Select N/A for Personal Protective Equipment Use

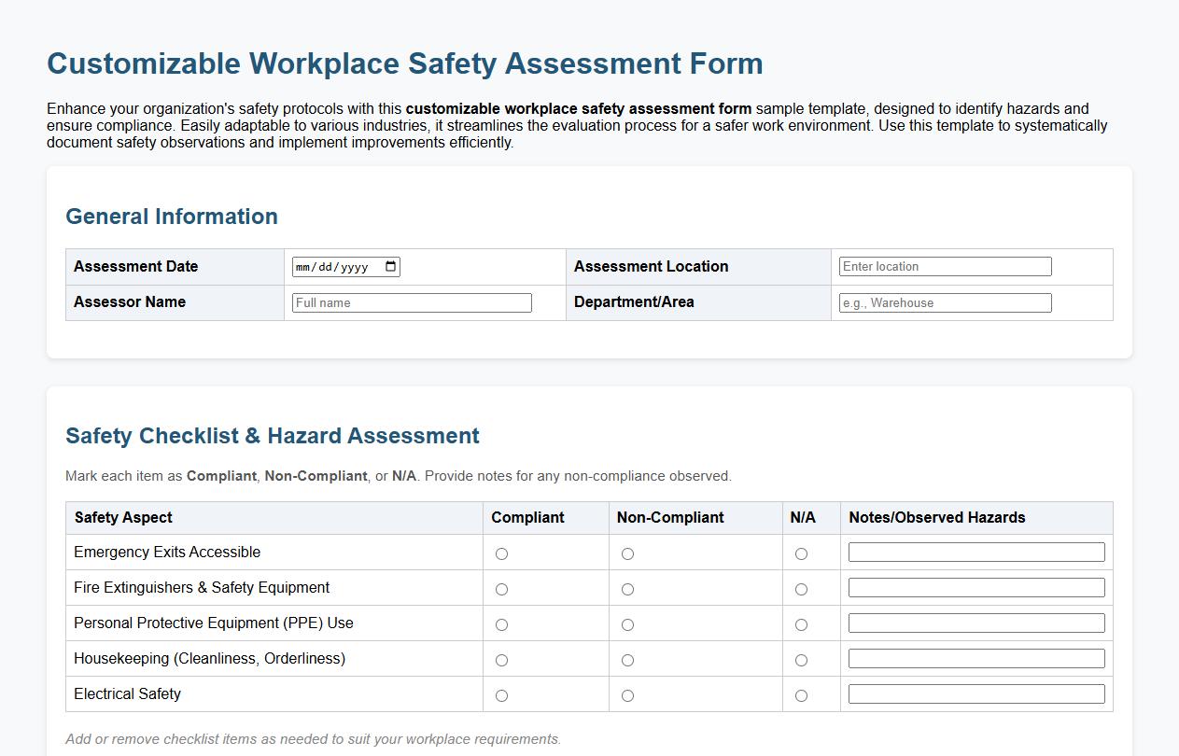point(801,624)
